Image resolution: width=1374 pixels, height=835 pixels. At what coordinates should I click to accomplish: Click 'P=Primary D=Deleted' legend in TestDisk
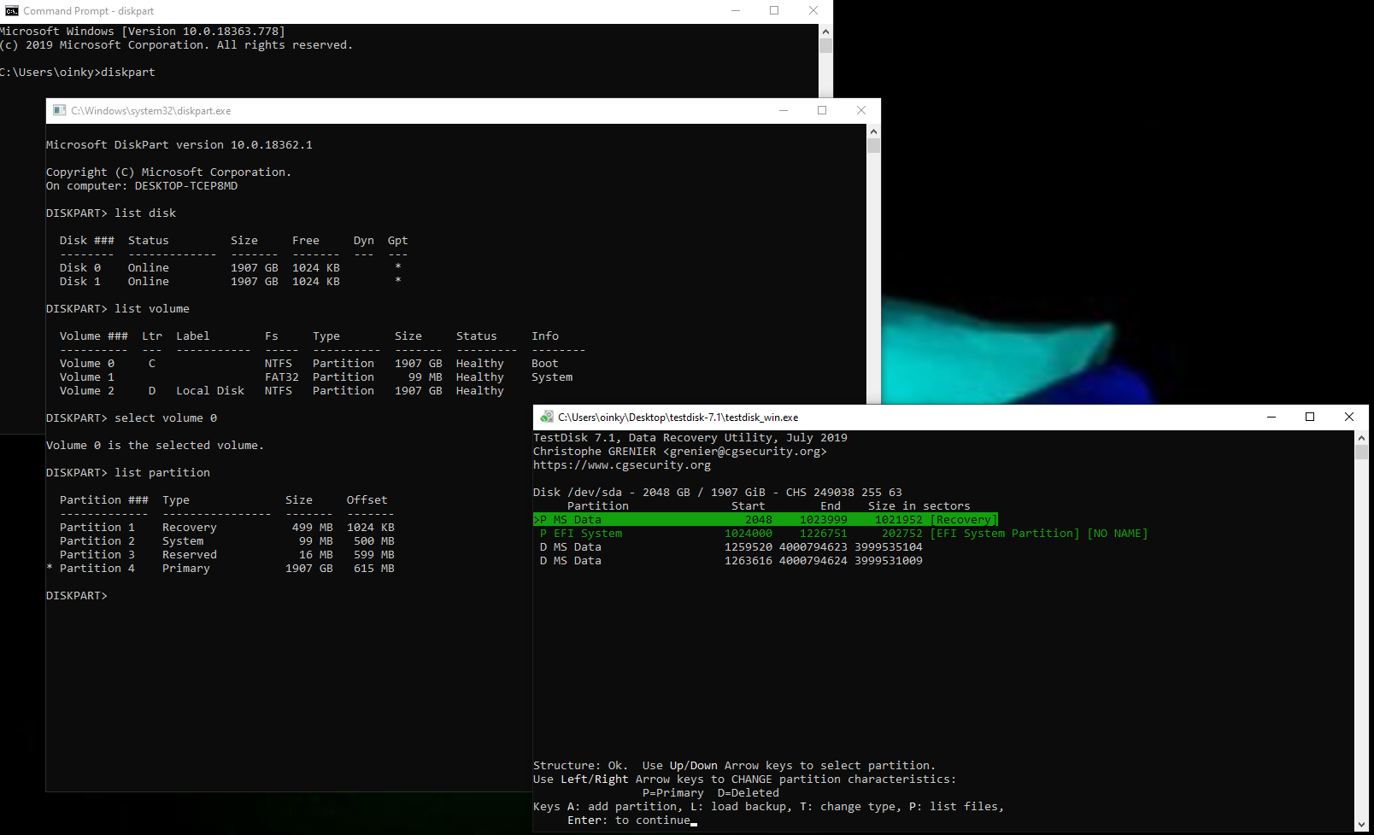(x=711, y=793)
